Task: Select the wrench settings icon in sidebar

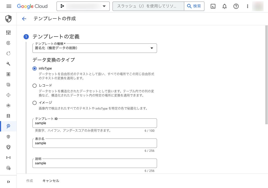Action: (8, 64)
